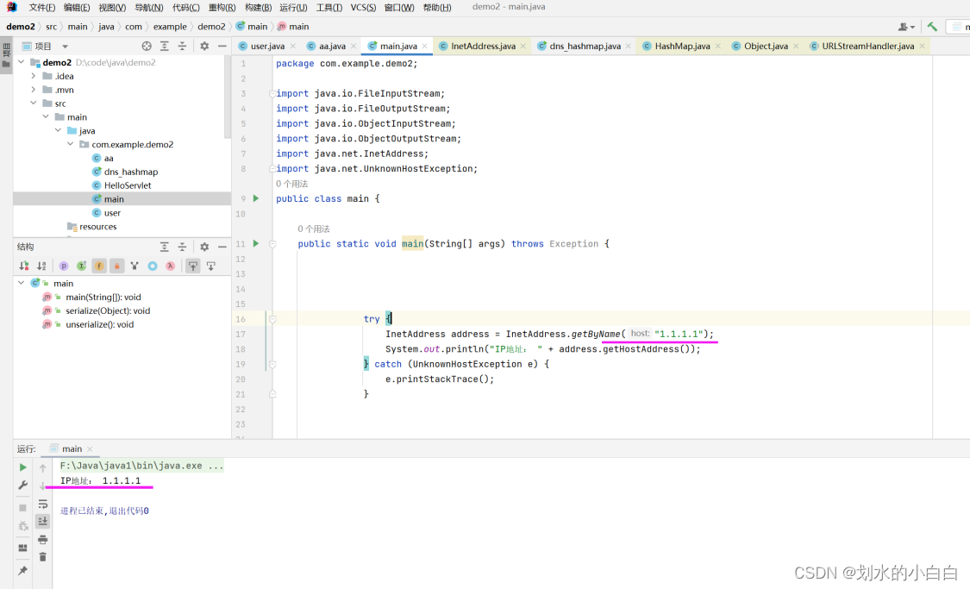Toggle sort by visibility in Structure
Image resolution: width=970 pixels, height=589 pixels.
point(24,266)
